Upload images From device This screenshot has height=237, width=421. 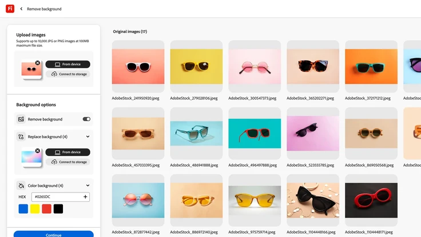pos(67,65)
